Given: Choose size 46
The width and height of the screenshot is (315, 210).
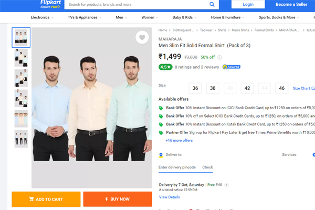Looking at the screenshot, I should point(281,88).
